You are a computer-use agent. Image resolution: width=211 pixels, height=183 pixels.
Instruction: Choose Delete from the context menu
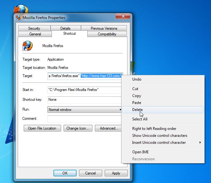click(163, 110)
